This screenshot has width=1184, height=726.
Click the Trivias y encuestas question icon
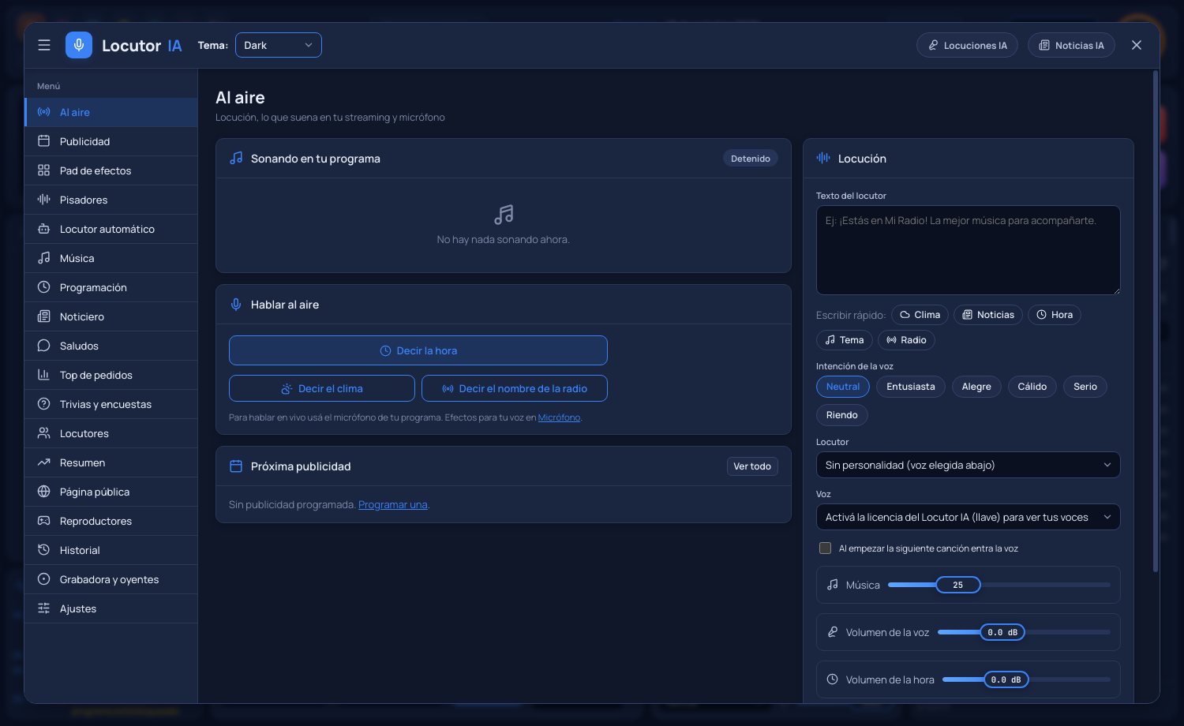(x=44, y=404)
